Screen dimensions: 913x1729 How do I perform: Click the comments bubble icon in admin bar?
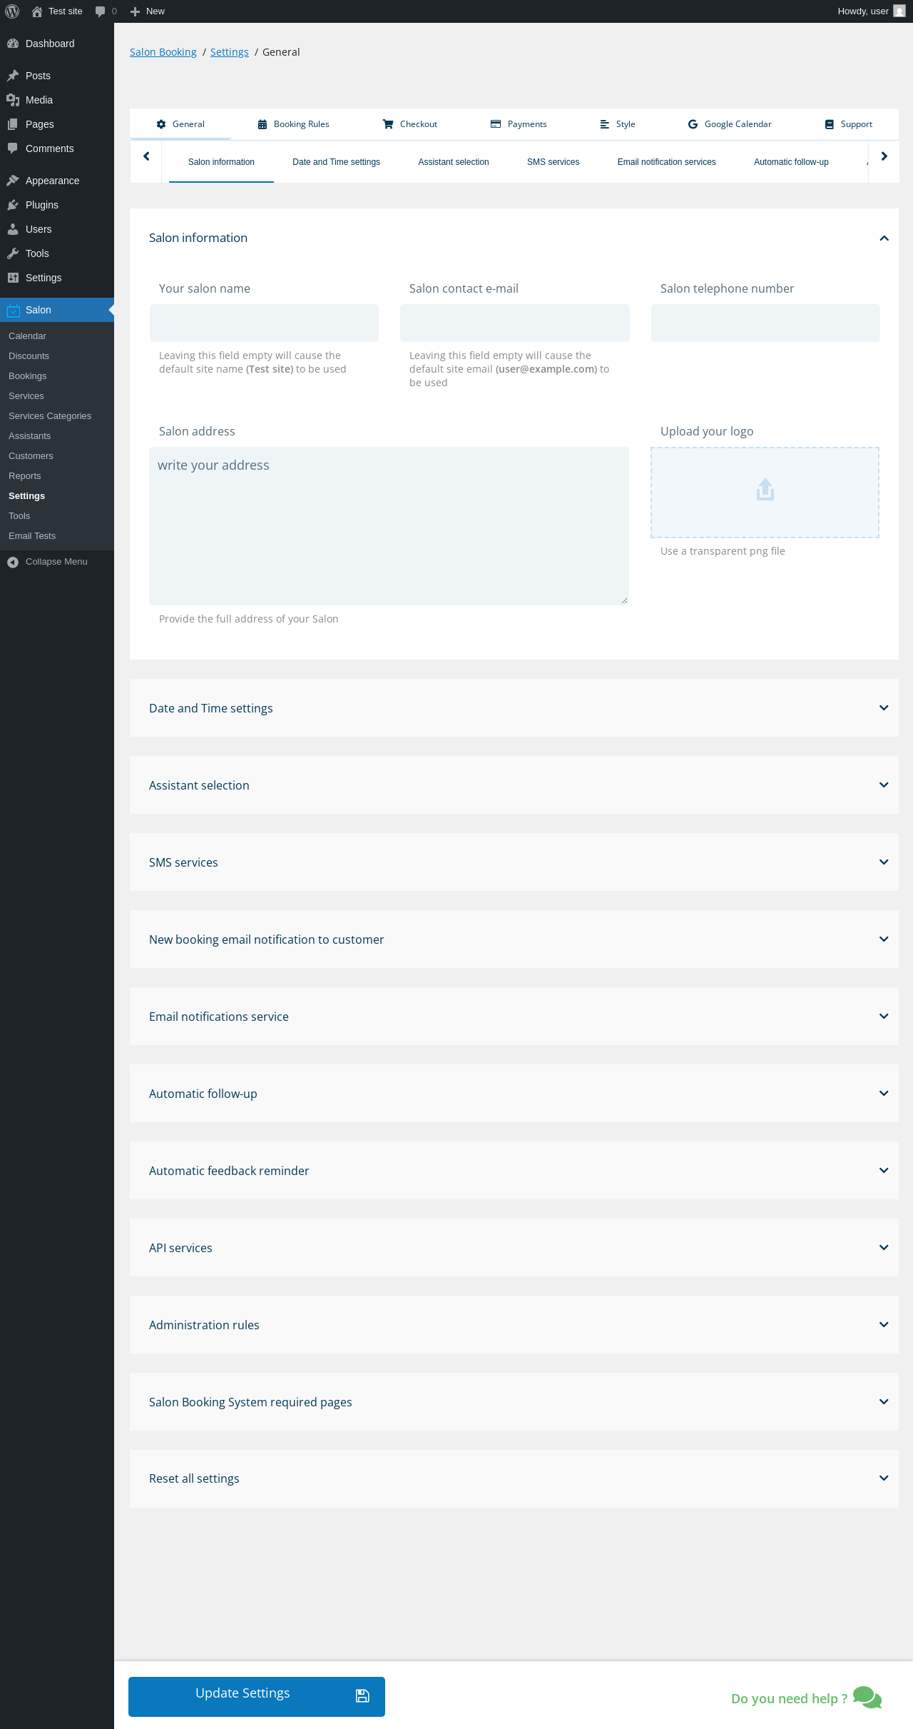coord(101,11)
